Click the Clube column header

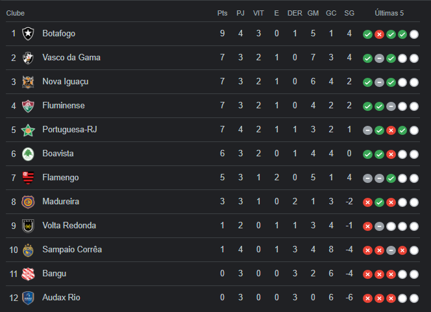(x=16, y=13)
